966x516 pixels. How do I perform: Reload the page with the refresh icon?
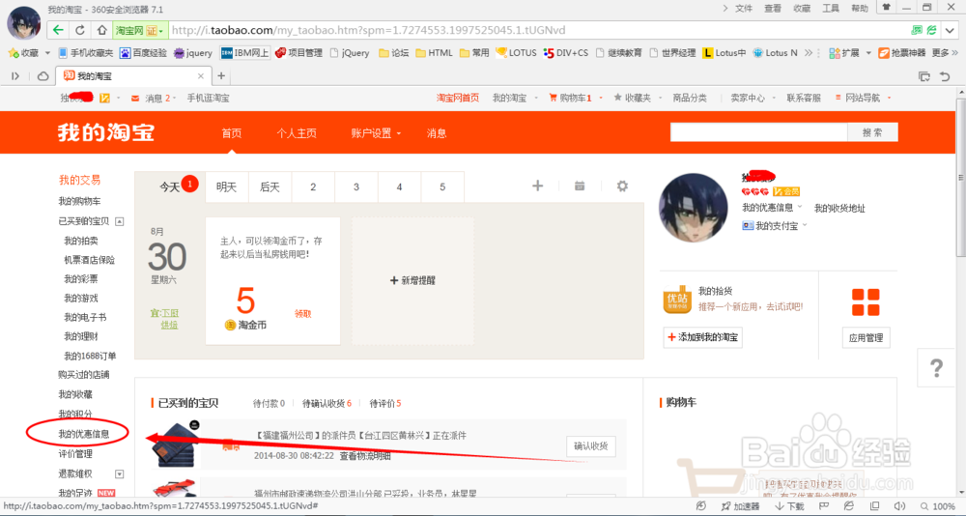tap(80, 30)
